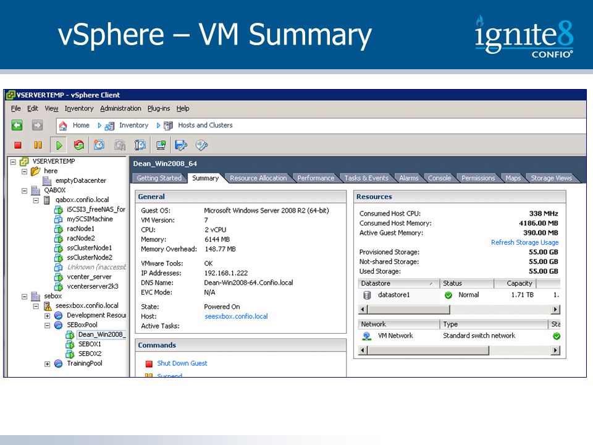Click the green back navigation arrow
The width and height of the screenshot is (593, 445).
pyautogui.click(x=17, y=125)
